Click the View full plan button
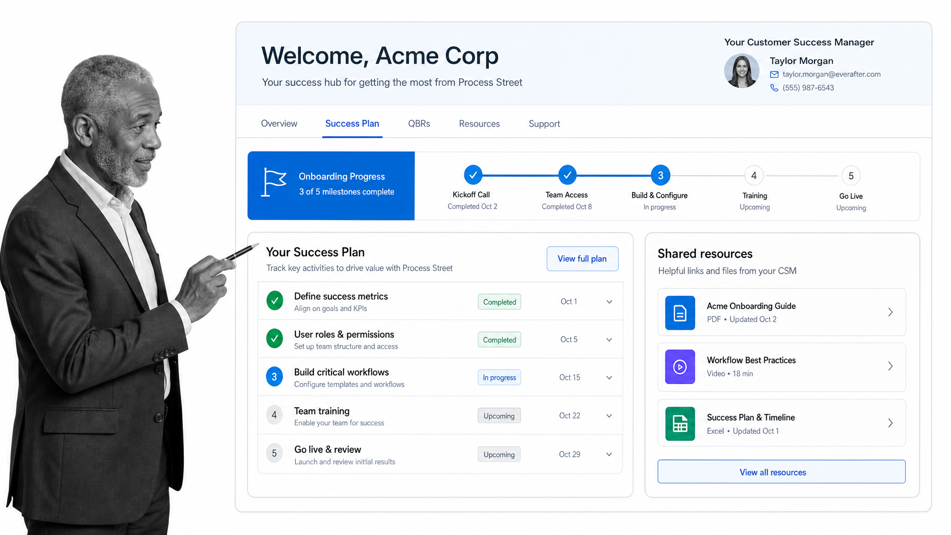Image resolution: width=951 pixels, height=535 pixels. pyautogui.click(x=582, y=259)
